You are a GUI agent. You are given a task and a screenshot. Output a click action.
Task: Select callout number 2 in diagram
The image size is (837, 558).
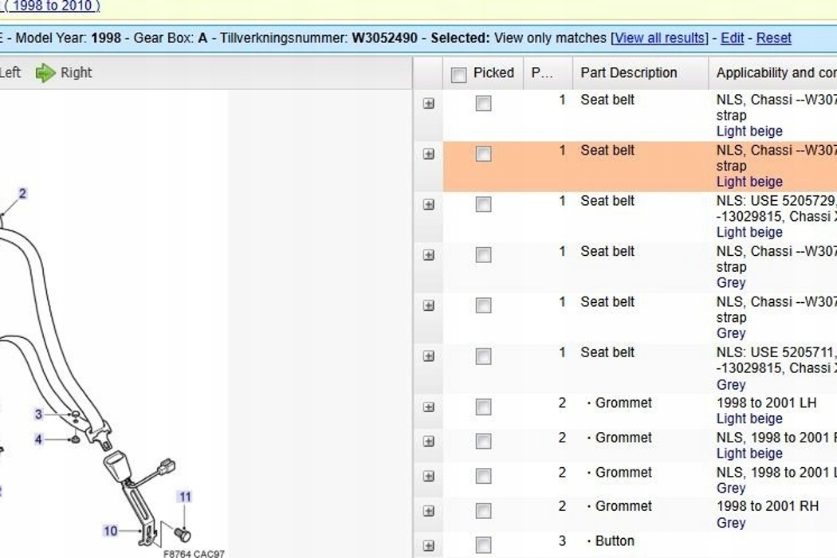pos(22,194)
